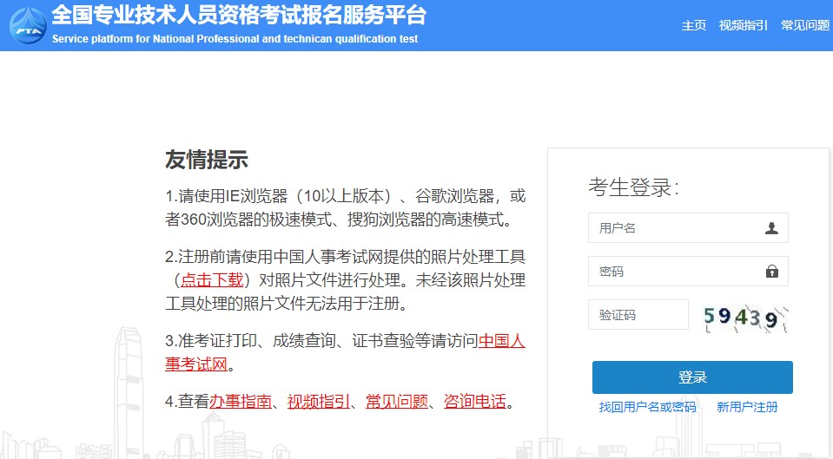This screenshot has height=459, width=833.
Task: Click the red 点击下载 link
Action: pyautogui.click(x=212, y=279)
